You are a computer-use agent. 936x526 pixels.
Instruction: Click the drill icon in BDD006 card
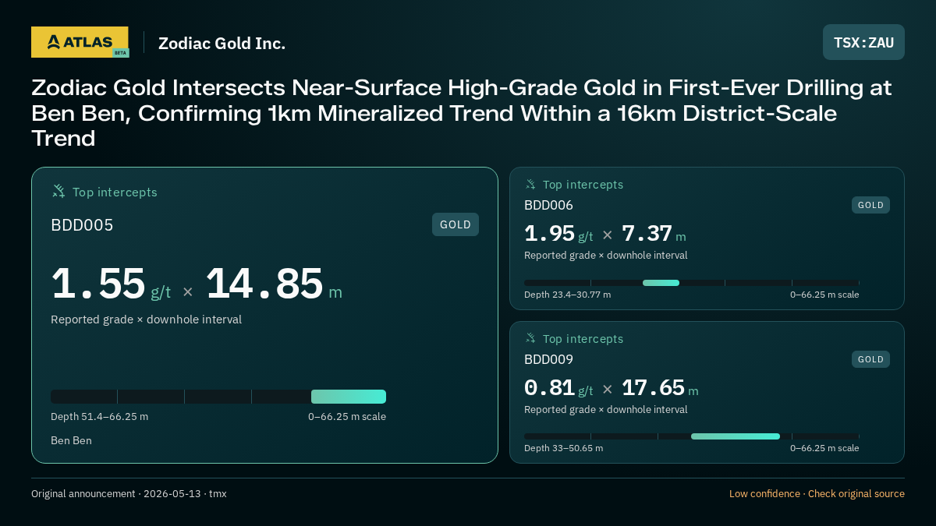click(530, 185)
